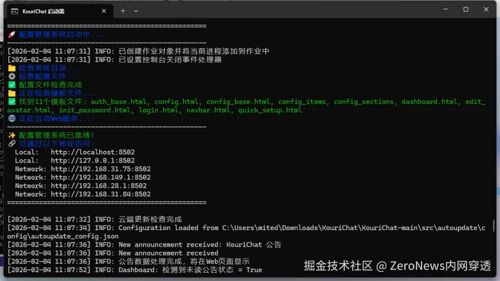Click sparkles icon beside 配置管理系统已就绪

coord(12,135)
